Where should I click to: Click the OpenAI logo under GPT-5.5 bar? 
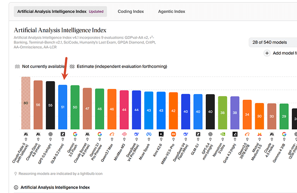pos(50,134)
